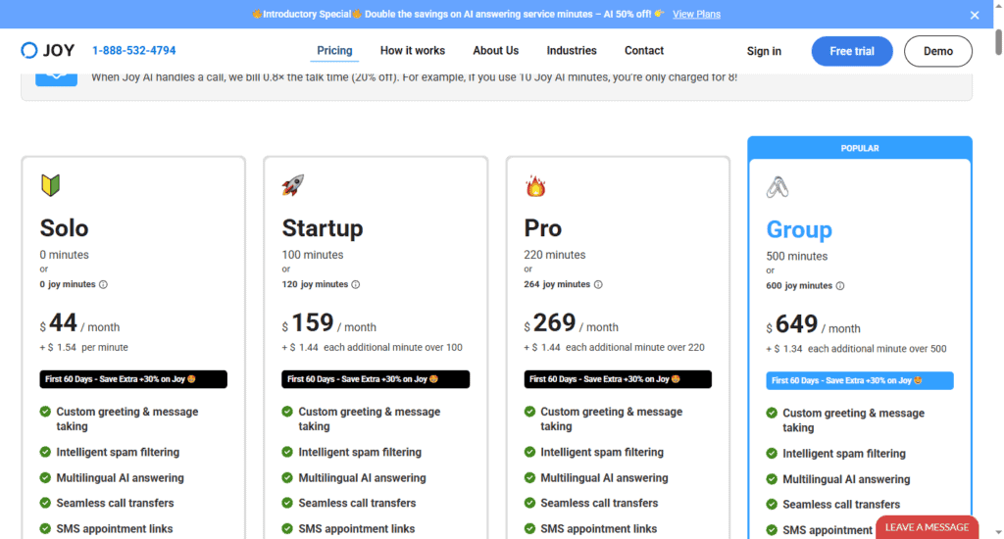The height and width of the screenshot is (539, 1004).
Task: Close the Introductory Special banner
Action: point(975,15)
